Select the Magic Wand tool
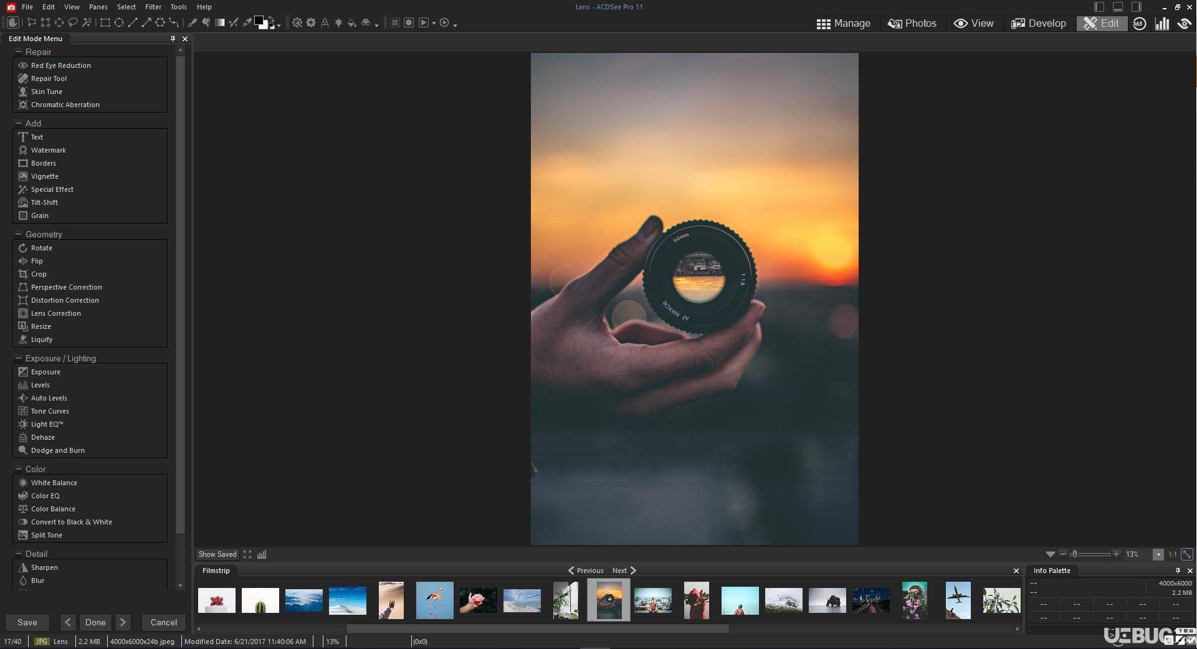1197x649 pixels. [x=87, y=22]
